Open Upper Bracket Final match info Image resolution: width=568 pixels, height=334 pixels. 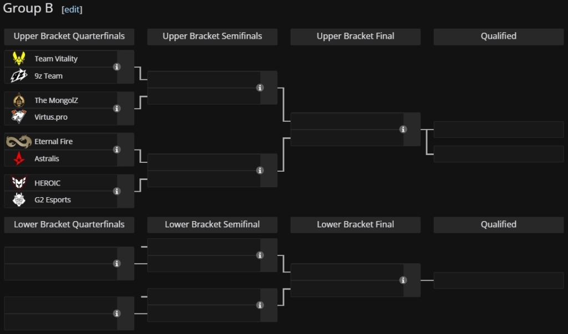[403, 130]
